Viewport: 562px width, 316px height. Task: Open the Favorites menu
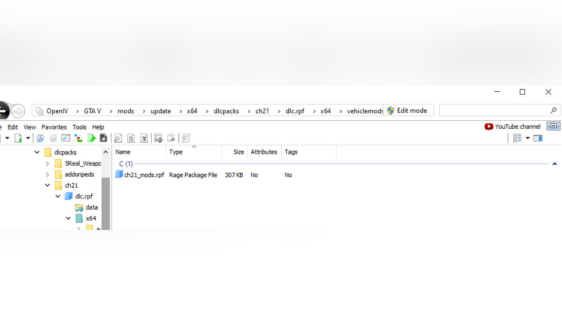coord(54,127)
